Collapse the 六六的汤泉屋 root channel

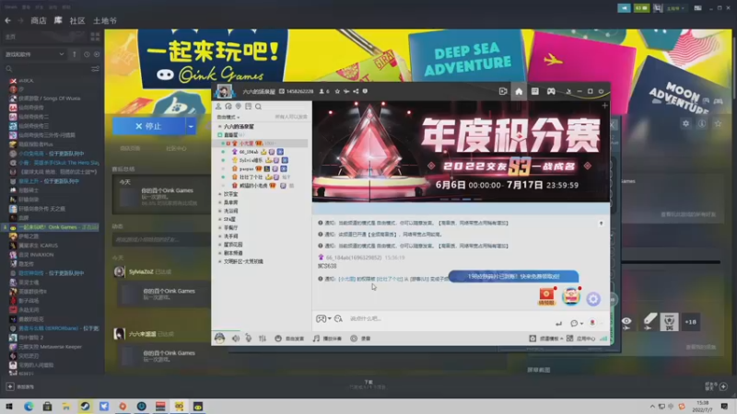tap(219, 127)
